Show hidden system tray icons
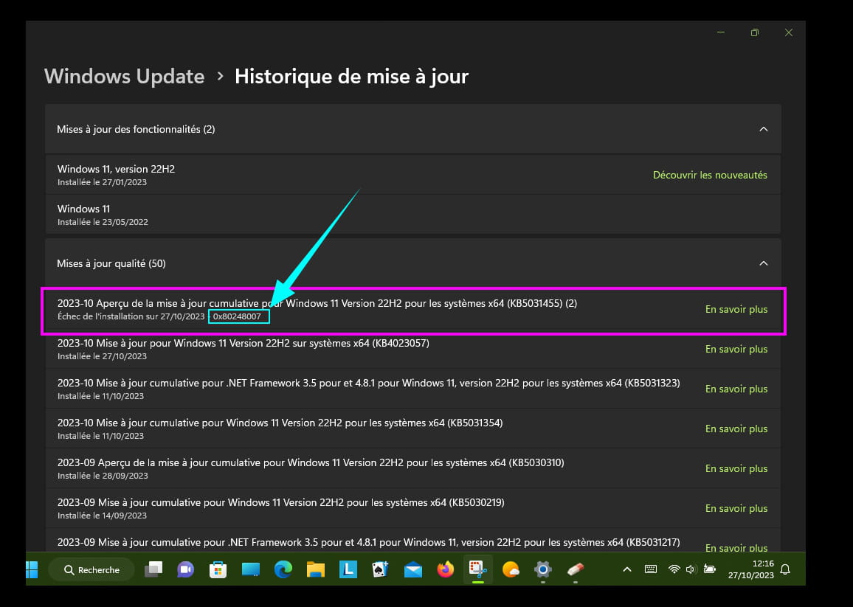The image size is (853, 607). point(627,569)
